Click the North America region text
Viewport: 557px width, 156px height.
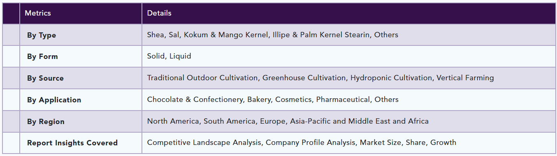coord(173,121)
